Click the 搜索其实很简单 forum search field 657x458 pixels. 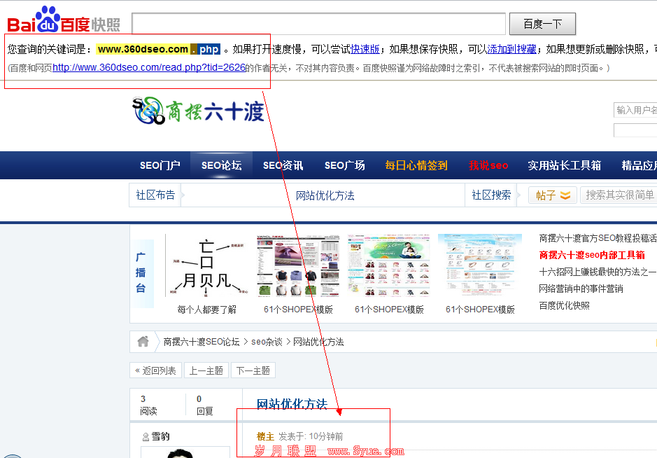click(619, 195)
